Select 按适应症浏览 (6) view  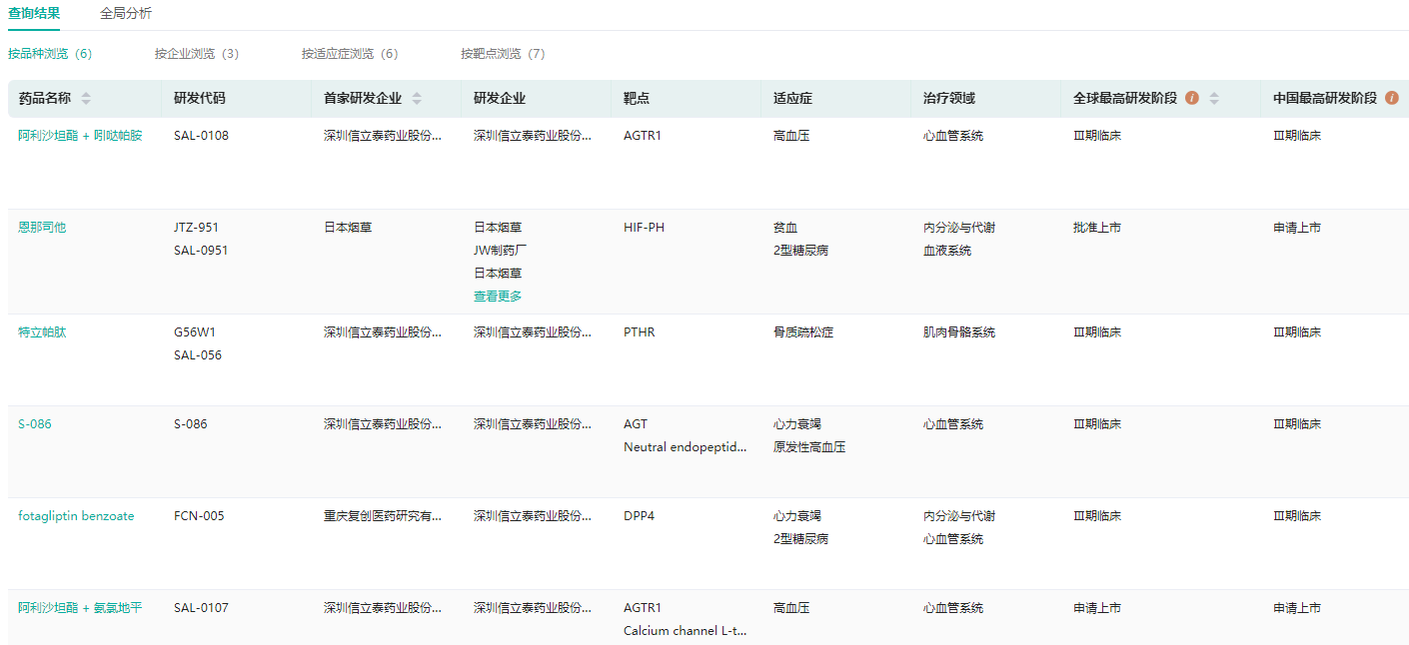[350, 54]
